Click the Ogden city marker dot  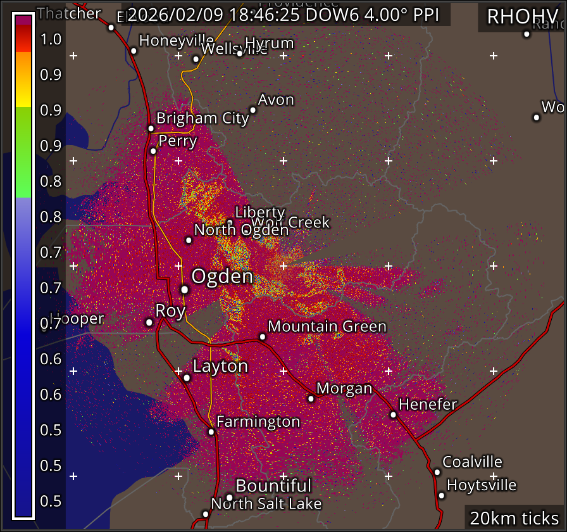click(184, 289)
